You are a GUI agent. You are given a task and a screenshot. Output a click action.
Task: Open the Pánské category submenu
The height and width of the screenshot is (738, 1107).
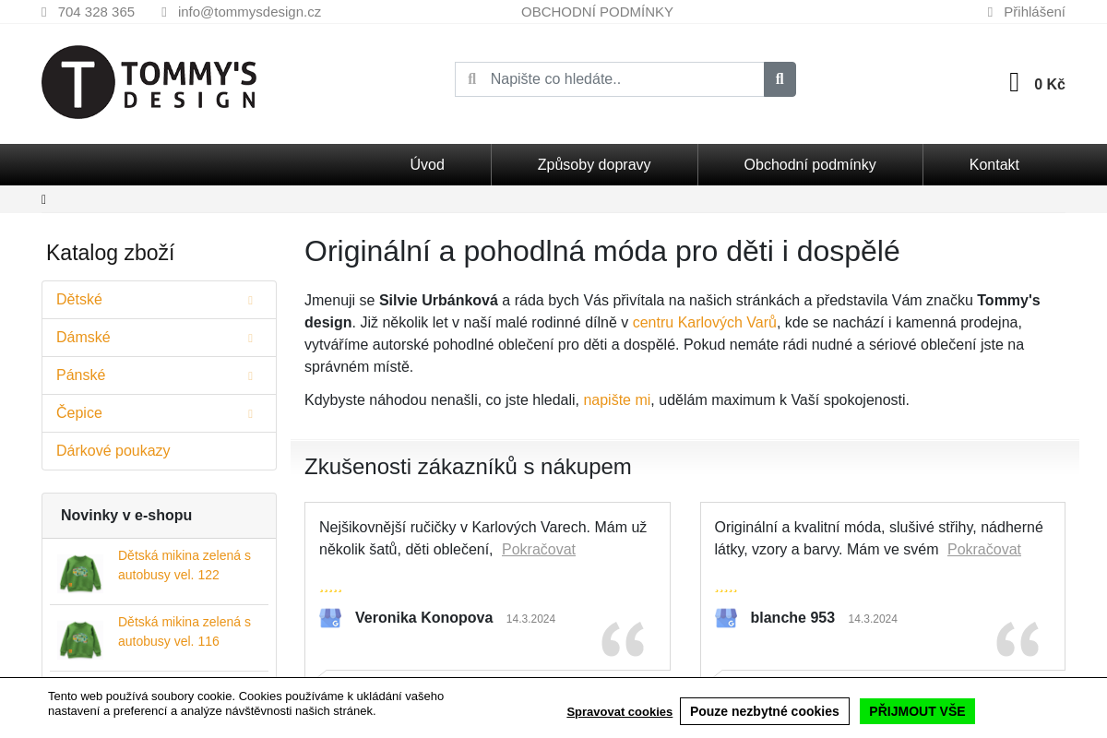point(251,375)
